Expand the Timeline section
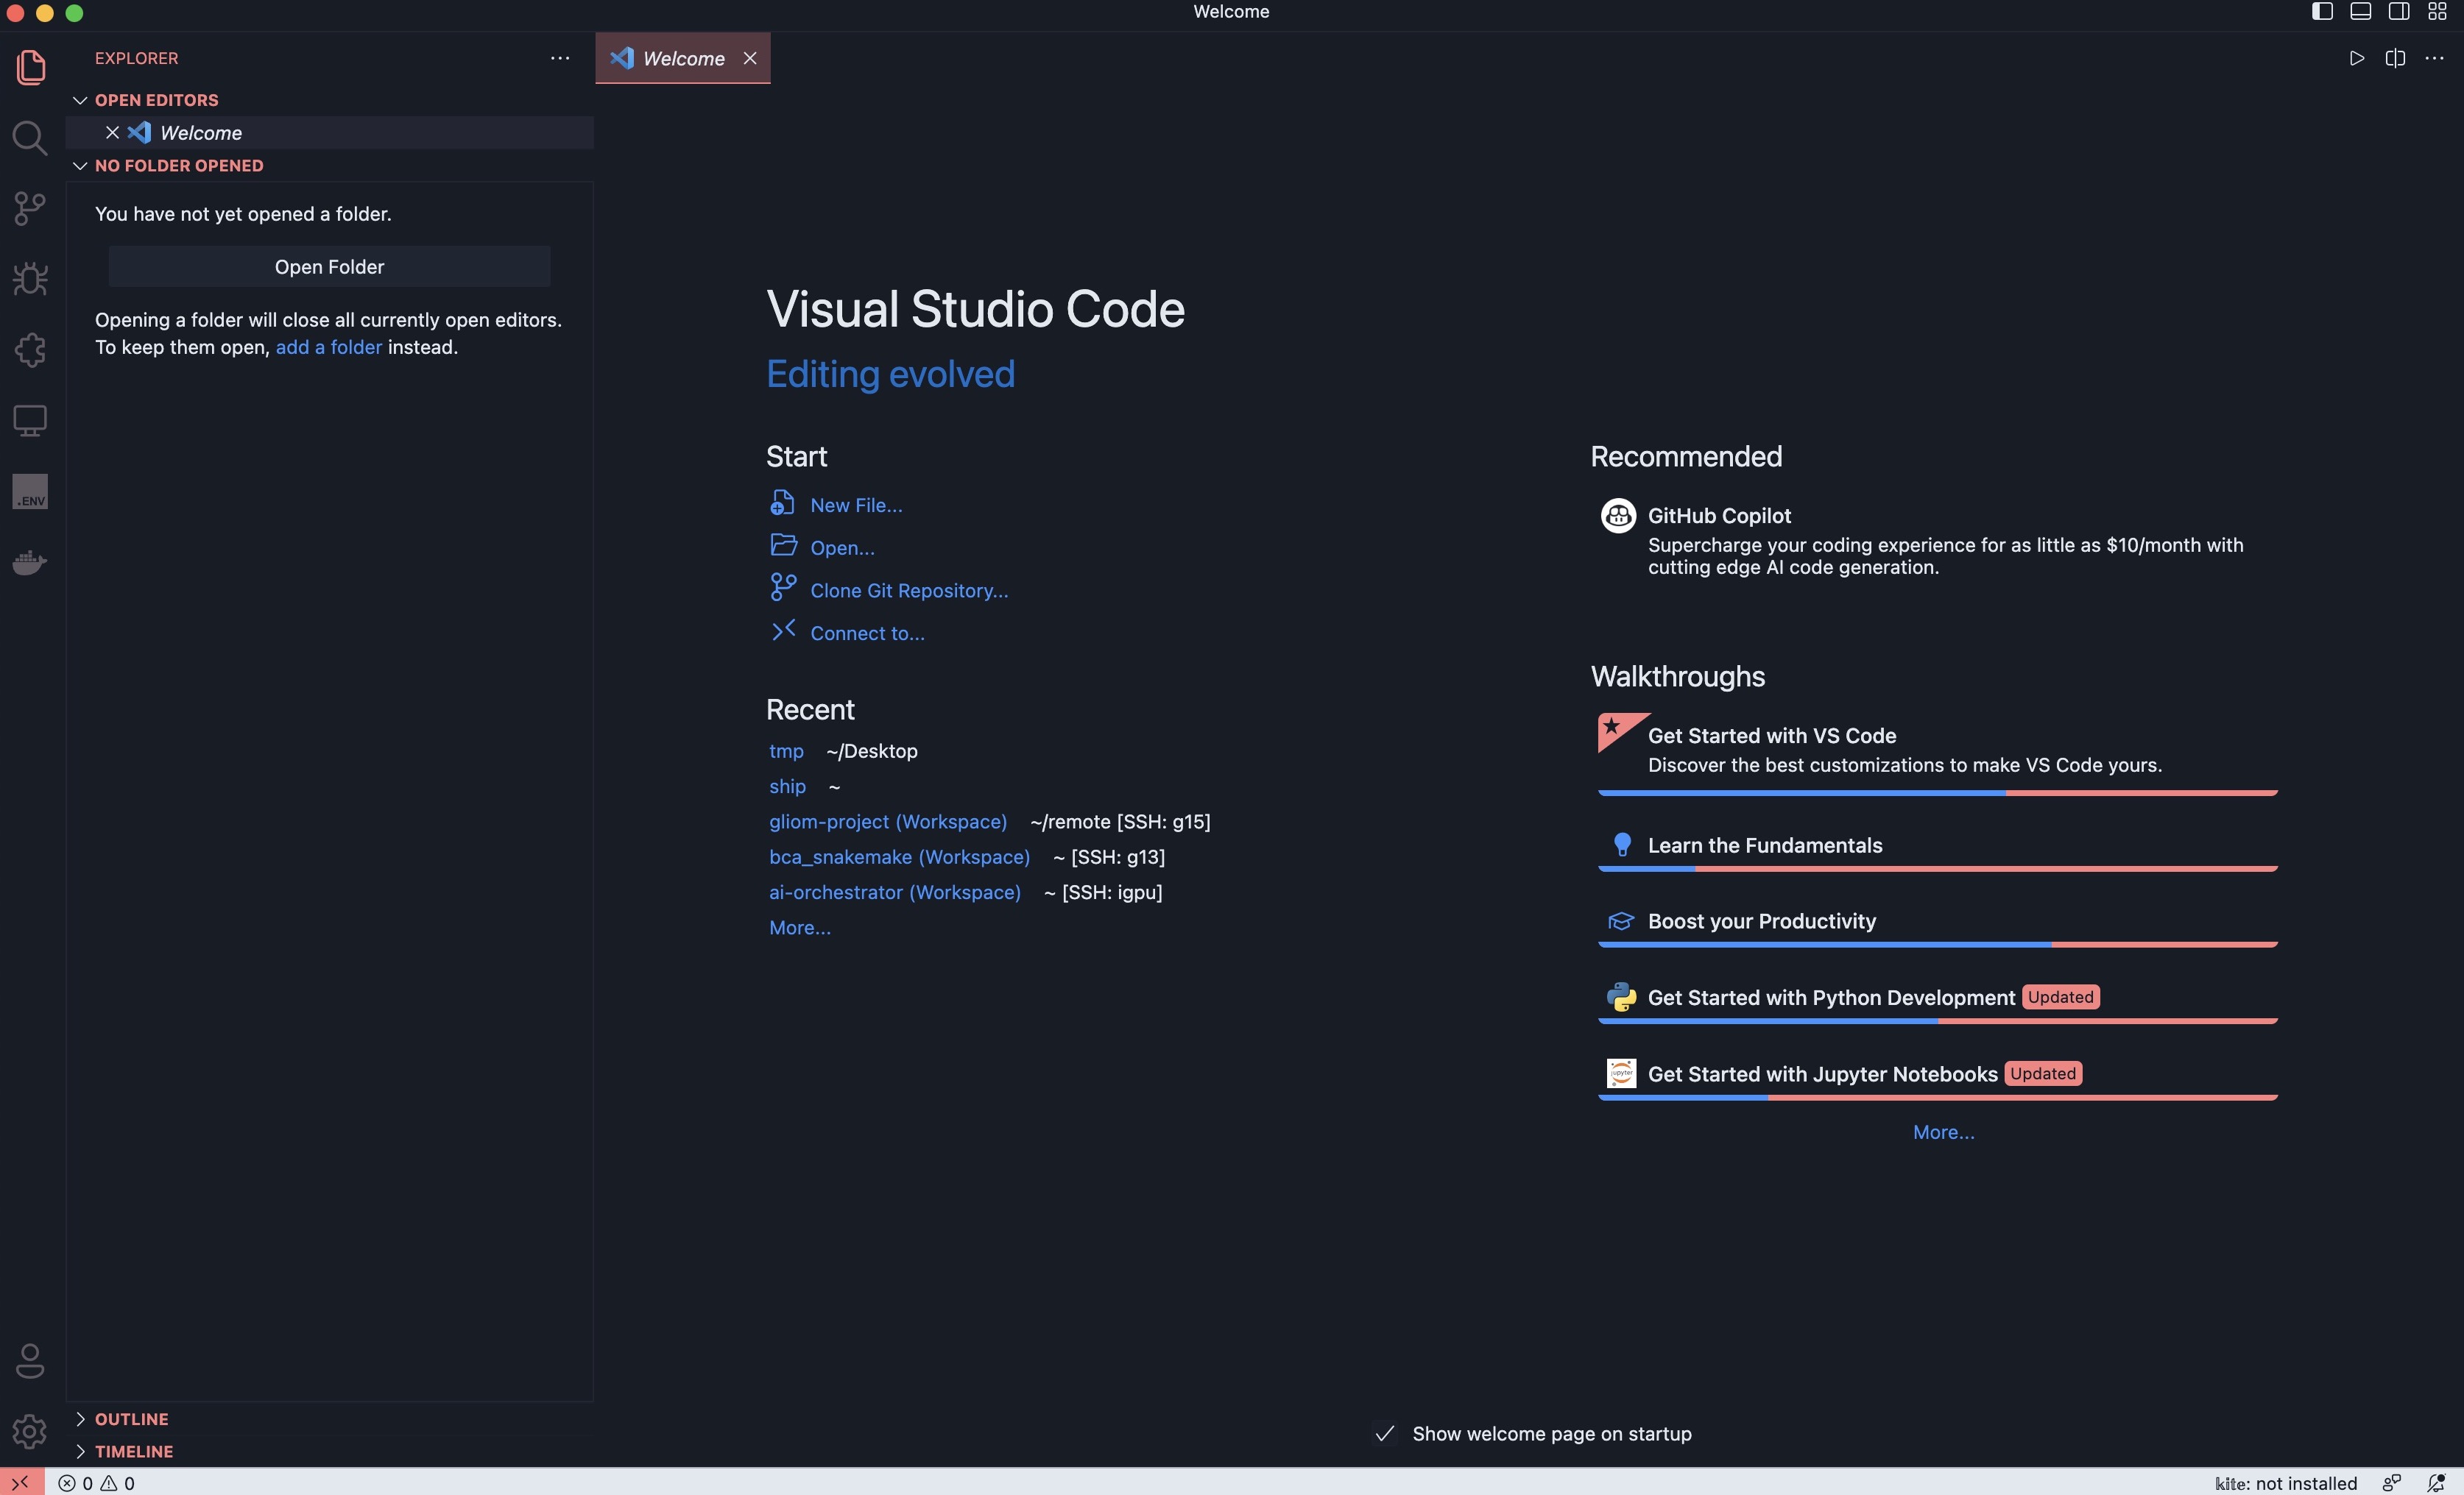 click(x=133, y=1451)
